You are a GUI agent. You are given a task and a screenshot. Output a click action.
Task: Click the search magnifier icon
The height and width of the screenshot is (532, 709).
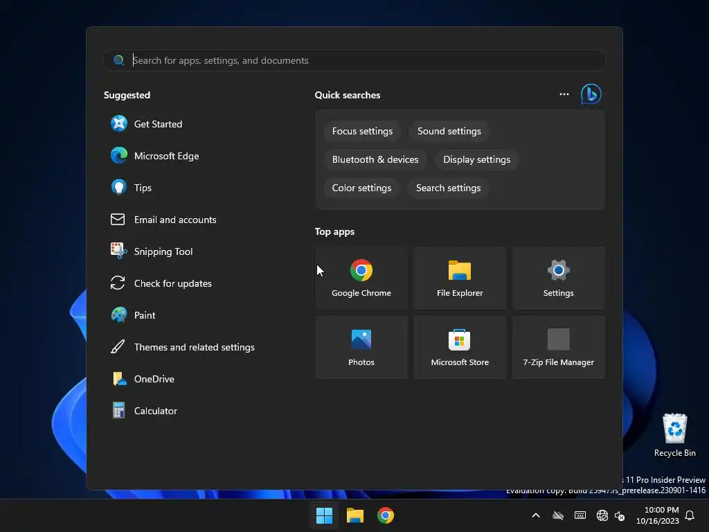click(x=119, y=60)
